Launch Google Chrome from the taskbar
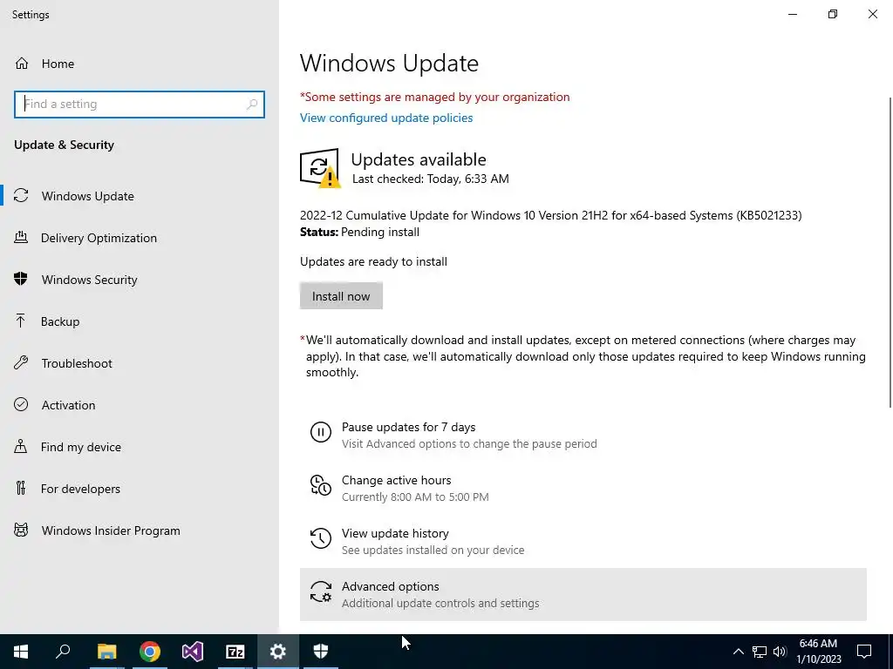This screenshot has width=893, height=669. click(150, 652)
